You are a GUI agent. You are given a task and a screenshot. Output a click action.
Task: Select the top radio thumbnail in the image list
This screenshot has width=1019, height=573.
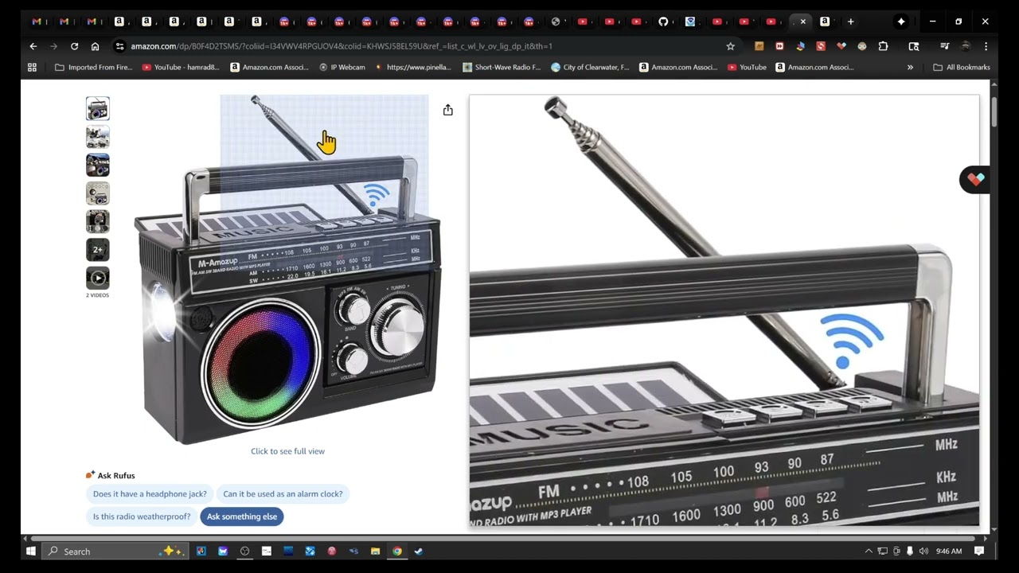[98, 108]
